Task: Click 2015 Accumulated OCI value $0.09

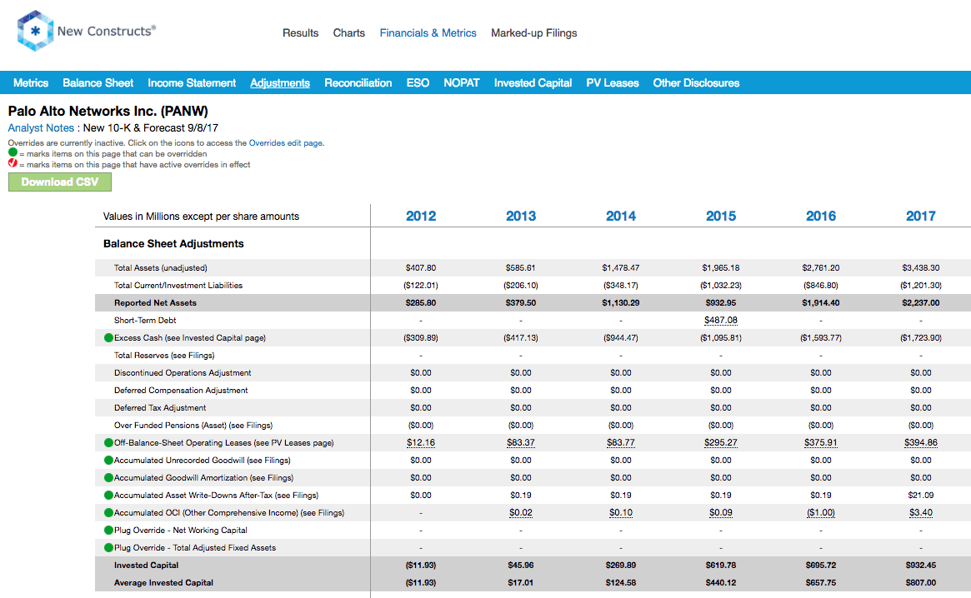Action: point(721,512)
